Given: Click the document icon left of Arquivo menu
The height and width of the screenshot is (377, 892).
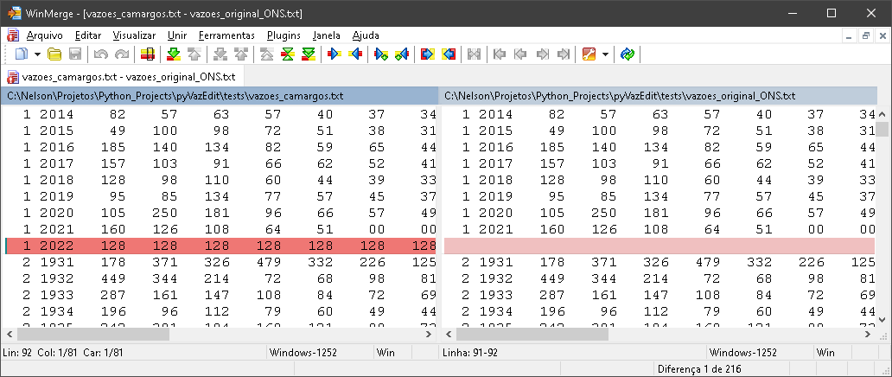Looking at the screenshot, I should pyautogui.click(x=12, y=35).
